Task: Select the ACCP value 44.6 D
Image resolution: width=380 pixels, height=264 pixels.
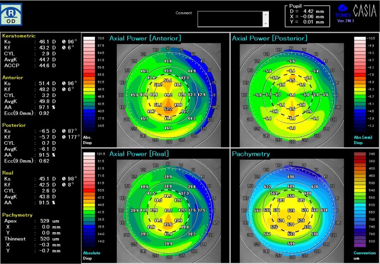Action: 47,66
